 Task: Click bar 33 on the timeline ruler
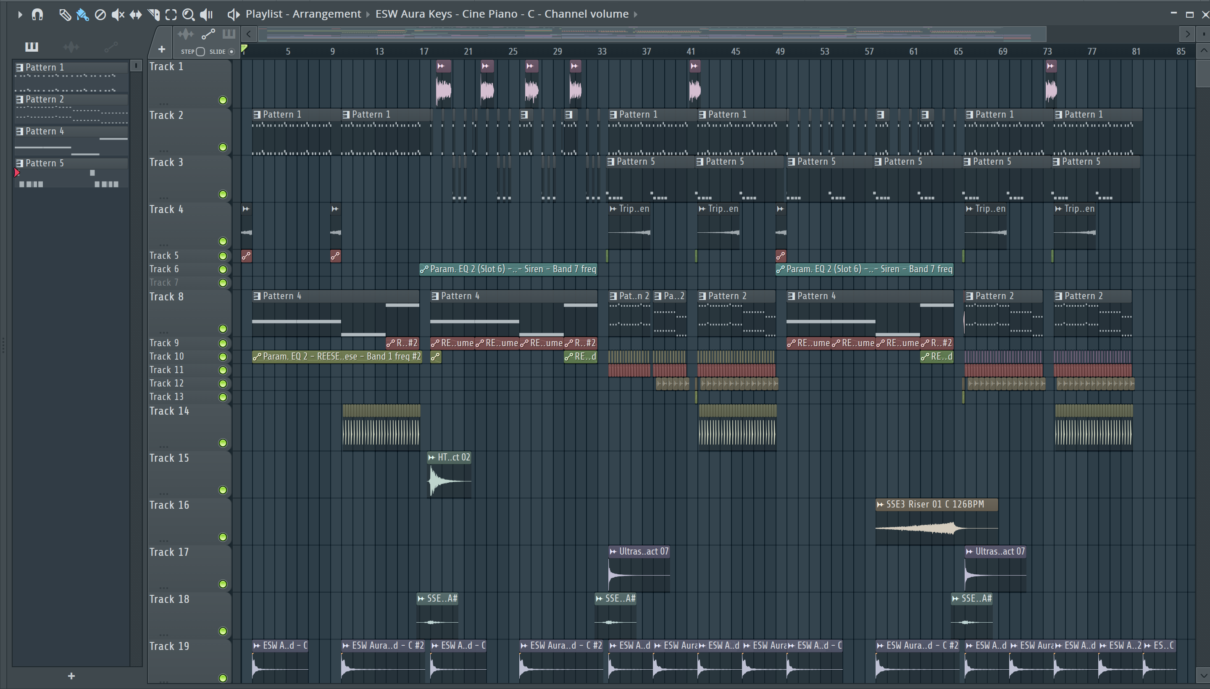[602, 51]
